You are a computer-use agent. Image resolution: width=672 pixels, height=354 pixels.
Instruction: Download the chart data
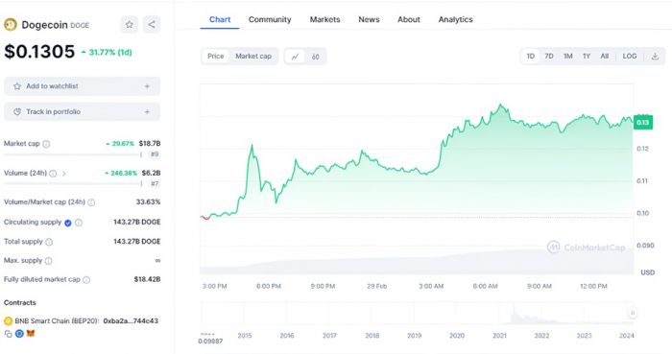pyautogui.click(x=655, y=56)
